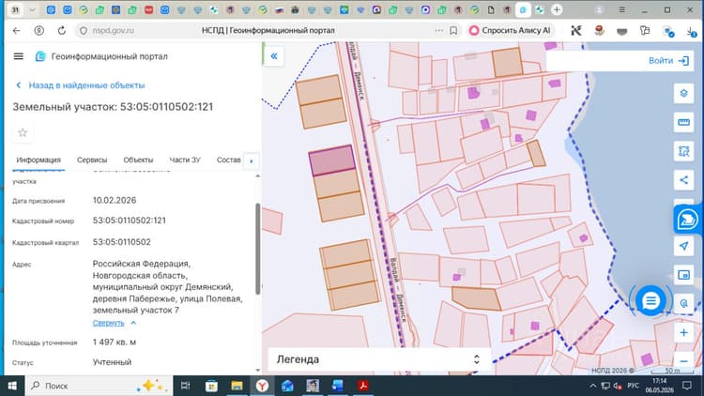The image size is (704, 396).
Task: Show hidden tray icons with the chevron
Action: [592, 386]
